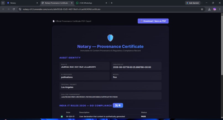This screenshot has height=120, width=223.
Task: Click the Ask Gemini button
Action: click(x=193, y=3)
